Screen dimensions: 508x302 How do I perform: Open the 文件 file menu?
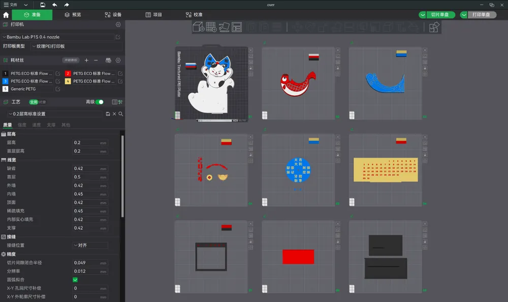coord(11,5)
